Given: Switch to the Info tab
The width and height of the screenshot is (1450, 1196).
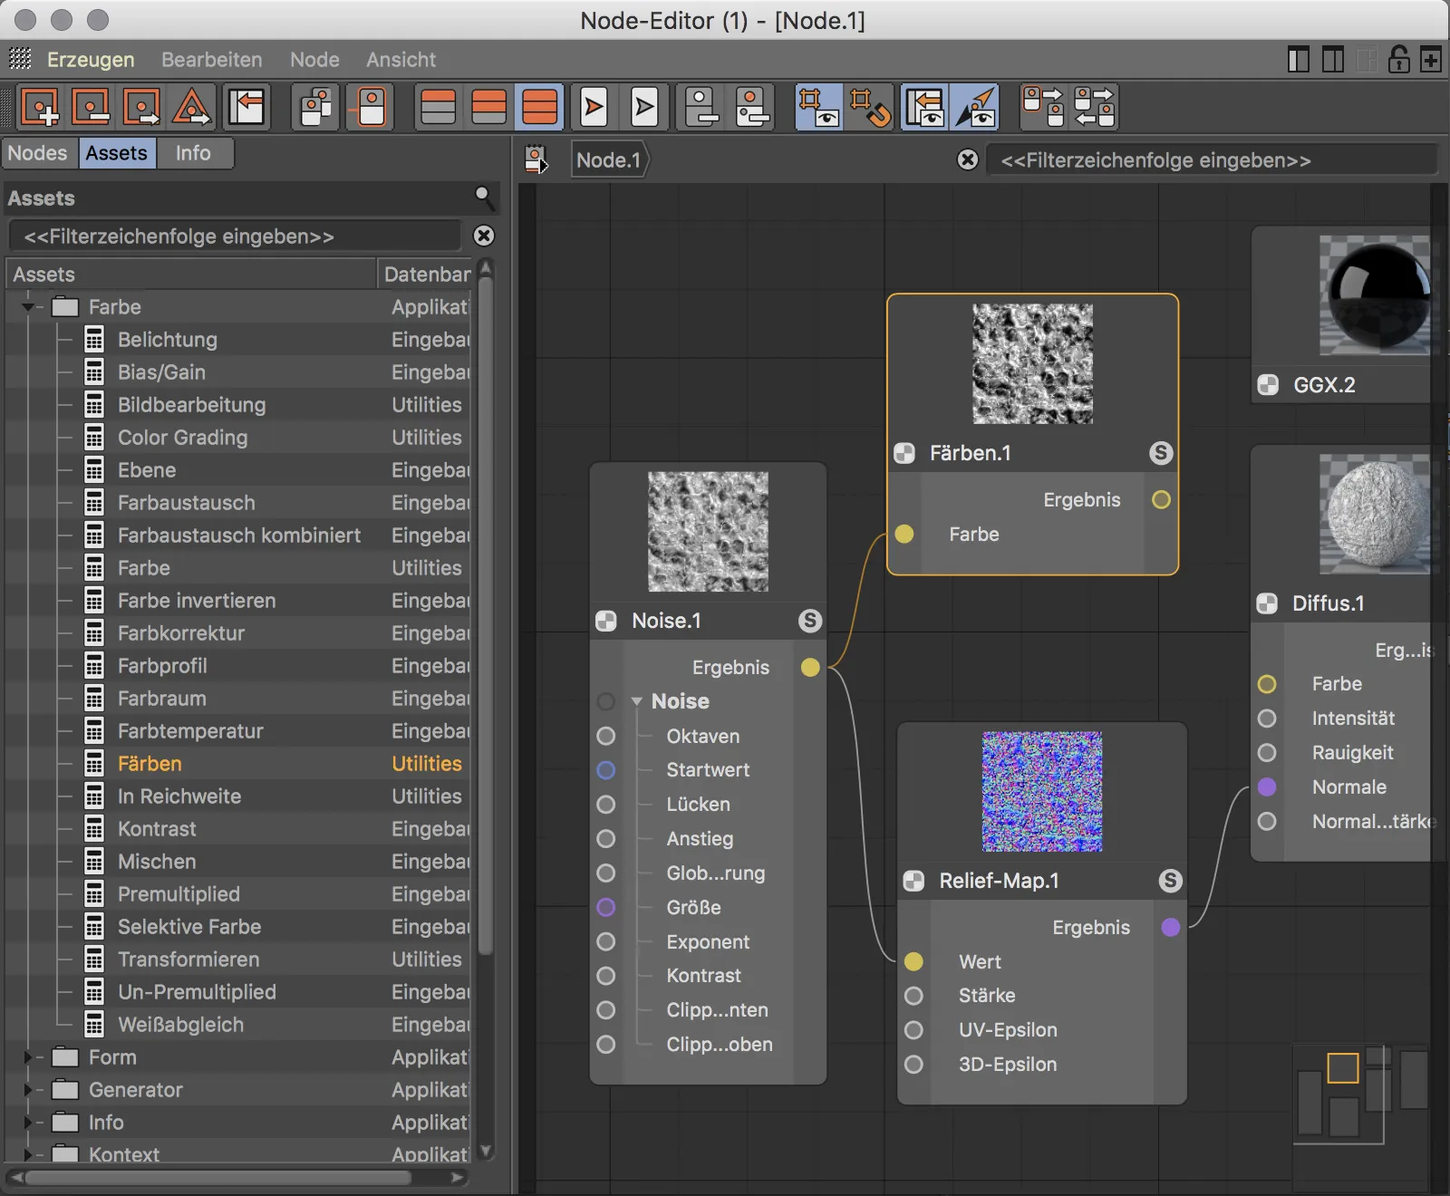Looking at the screenshot, I should pyautogui.click(x=193, y=153).
